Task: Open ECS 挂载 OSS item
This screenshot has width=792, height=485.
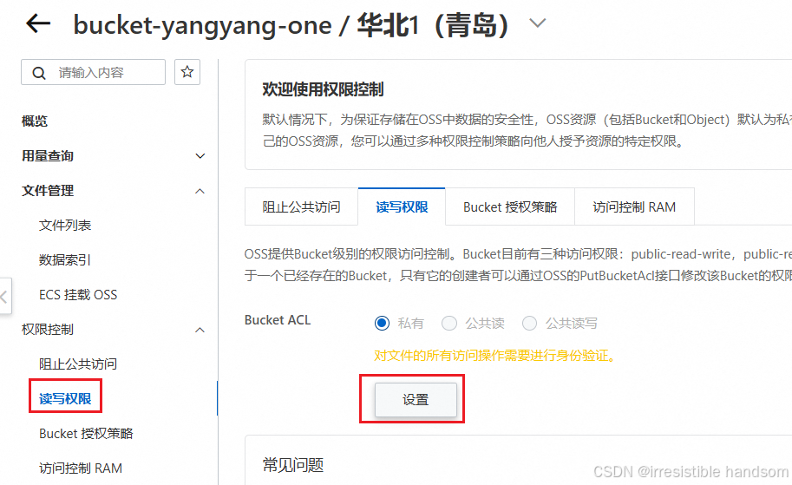Action: coord(78,294)
